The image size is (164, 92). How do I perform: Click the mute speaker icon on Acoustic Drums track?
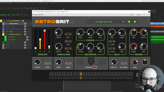point(8,29)
